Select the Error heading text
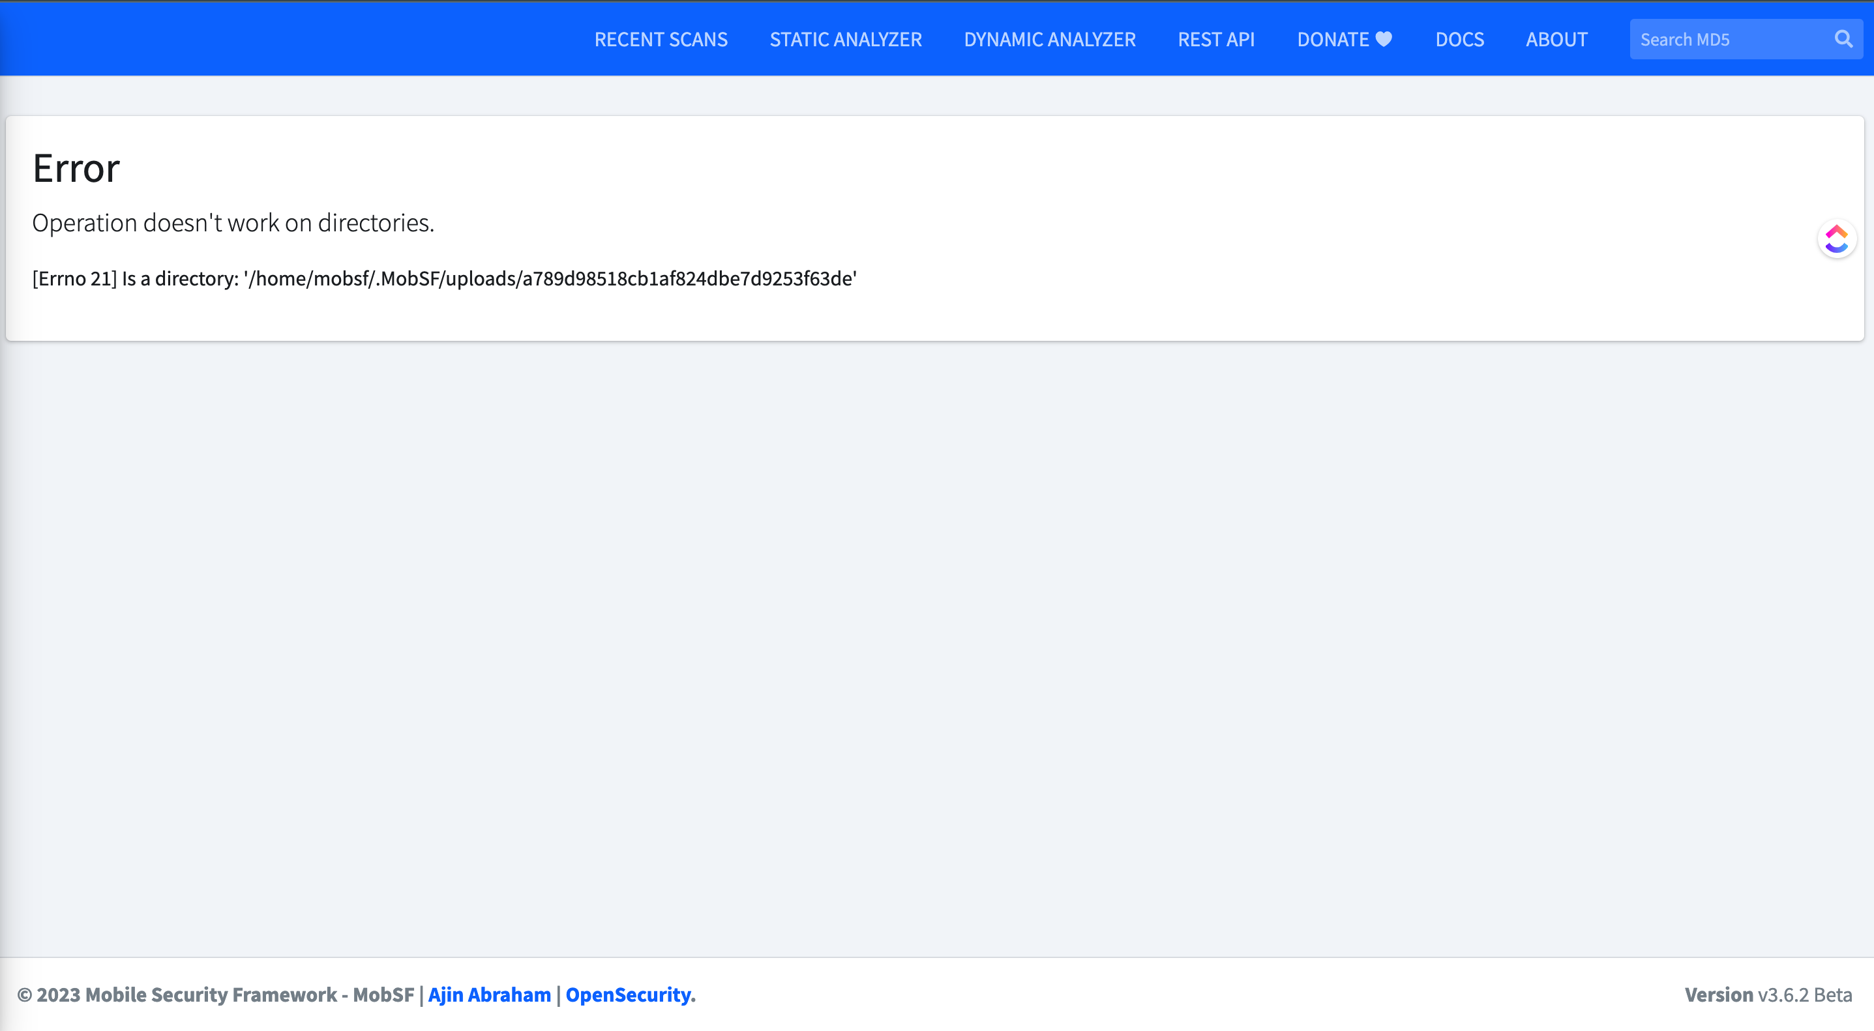This screenshot has width=1874, height=1031. 76,168
